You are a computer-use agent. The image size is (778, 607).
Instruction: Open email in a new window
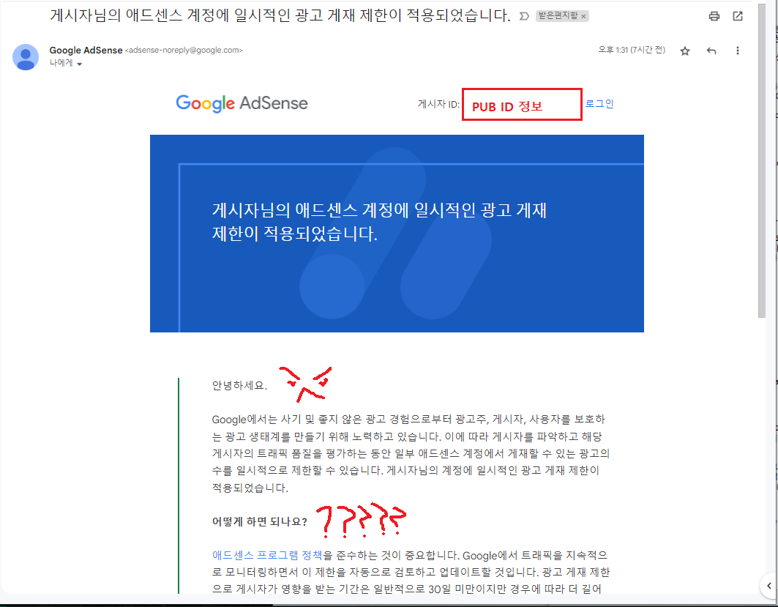tap(737, 15)
